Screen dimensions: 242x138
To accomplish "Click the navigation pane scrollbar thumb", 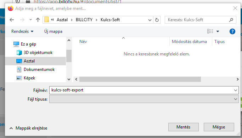I will [x=69, y=56].
